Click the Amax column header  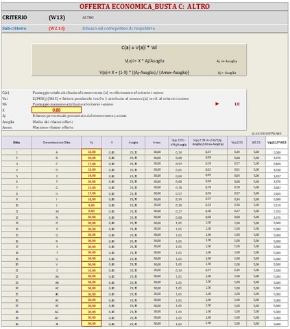[157, 143]
